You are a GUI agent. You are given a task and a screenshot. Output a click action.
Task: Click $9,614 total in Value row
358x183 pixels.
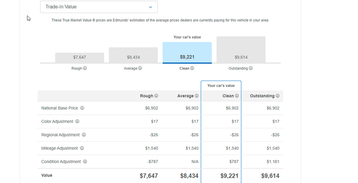(x=270, y=176)
